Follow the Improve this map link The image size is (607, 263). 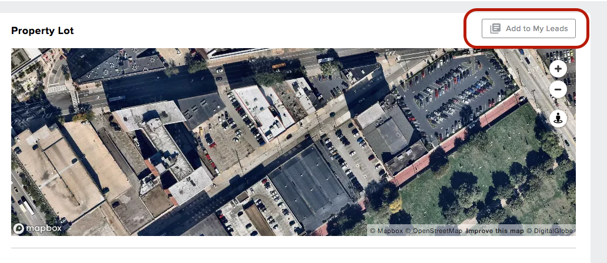click(495, 231)
